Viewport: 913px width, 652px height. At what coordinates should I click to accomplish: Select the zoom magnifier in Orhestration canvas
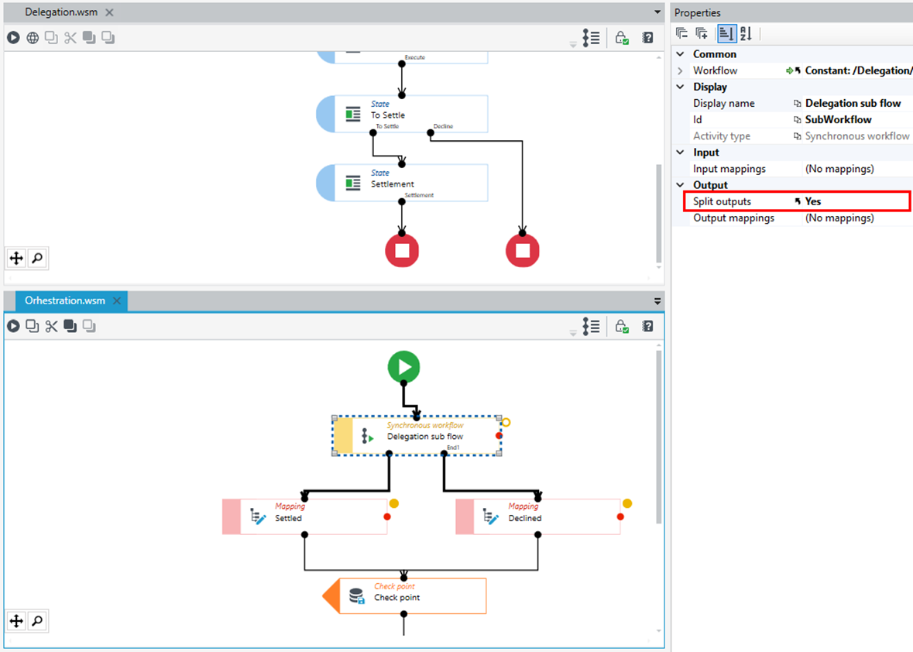(37, 621)
